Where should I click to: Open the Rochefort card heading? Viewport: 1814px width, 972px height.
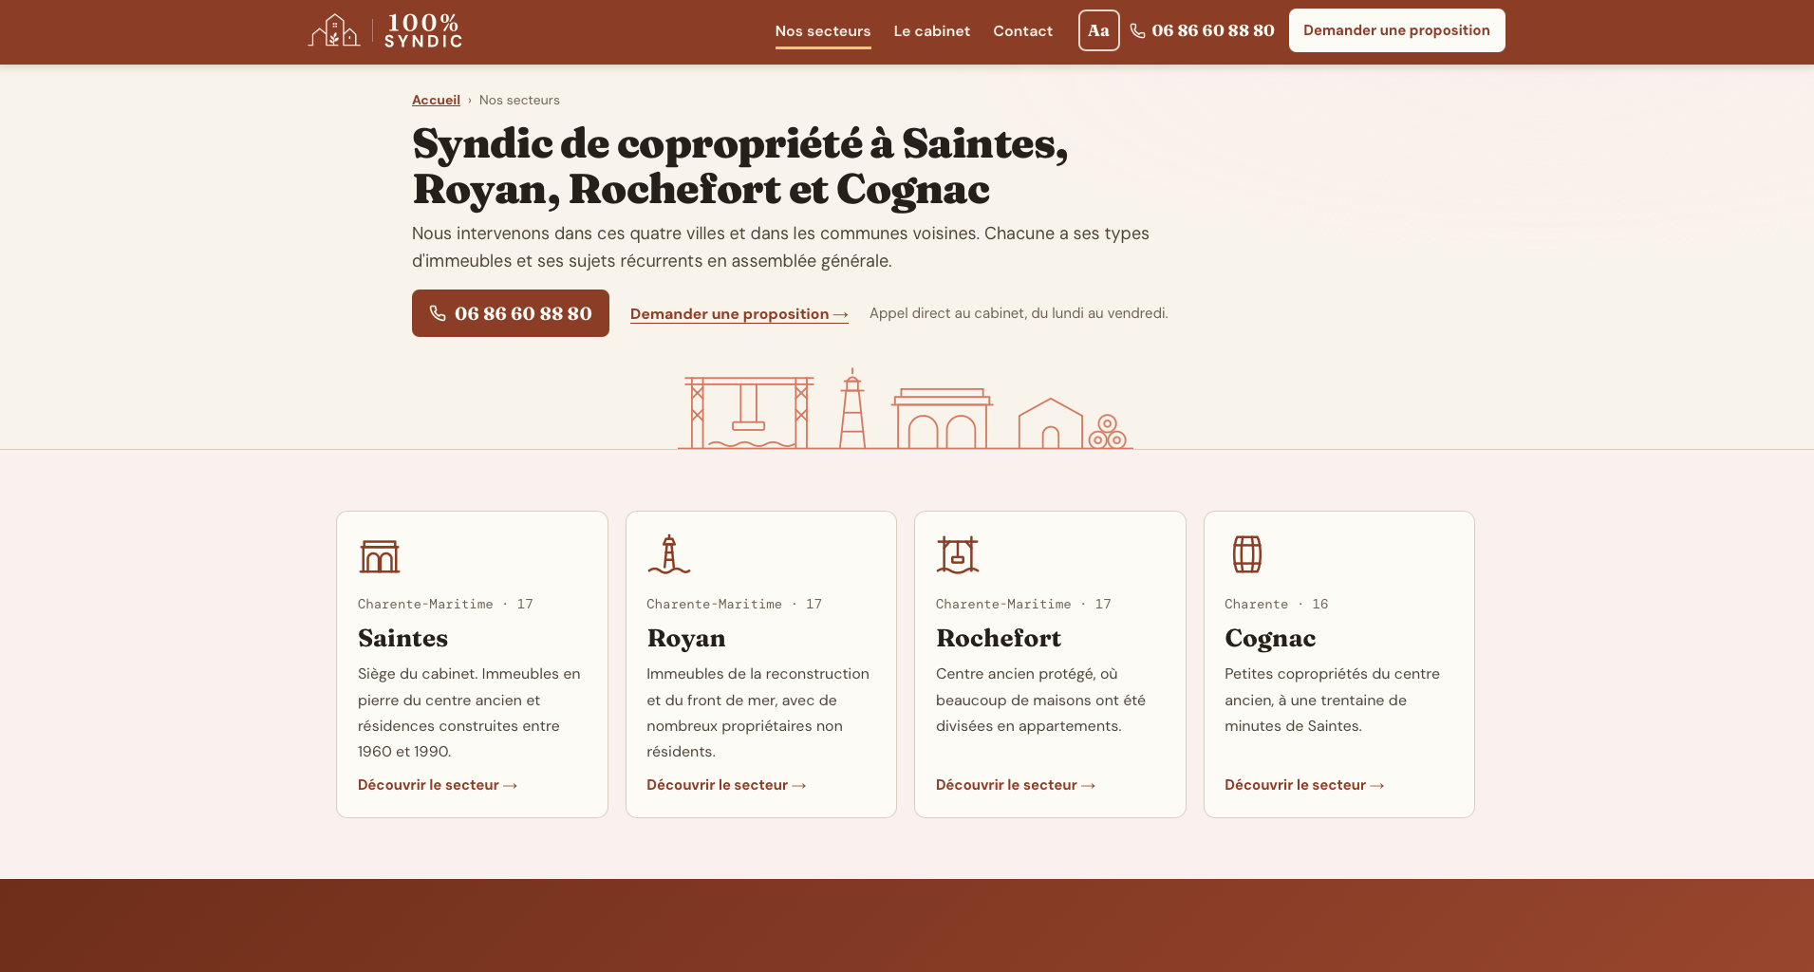(x=999, y=638)
